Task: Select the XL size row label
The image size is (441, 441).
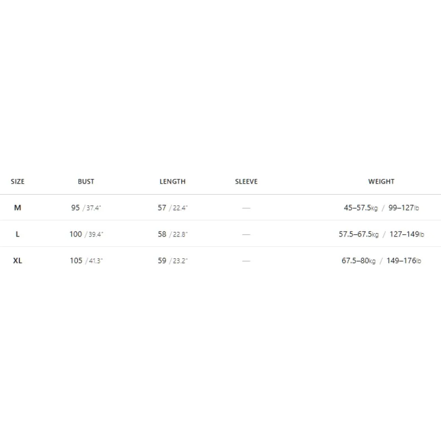Action: [18, 261]
